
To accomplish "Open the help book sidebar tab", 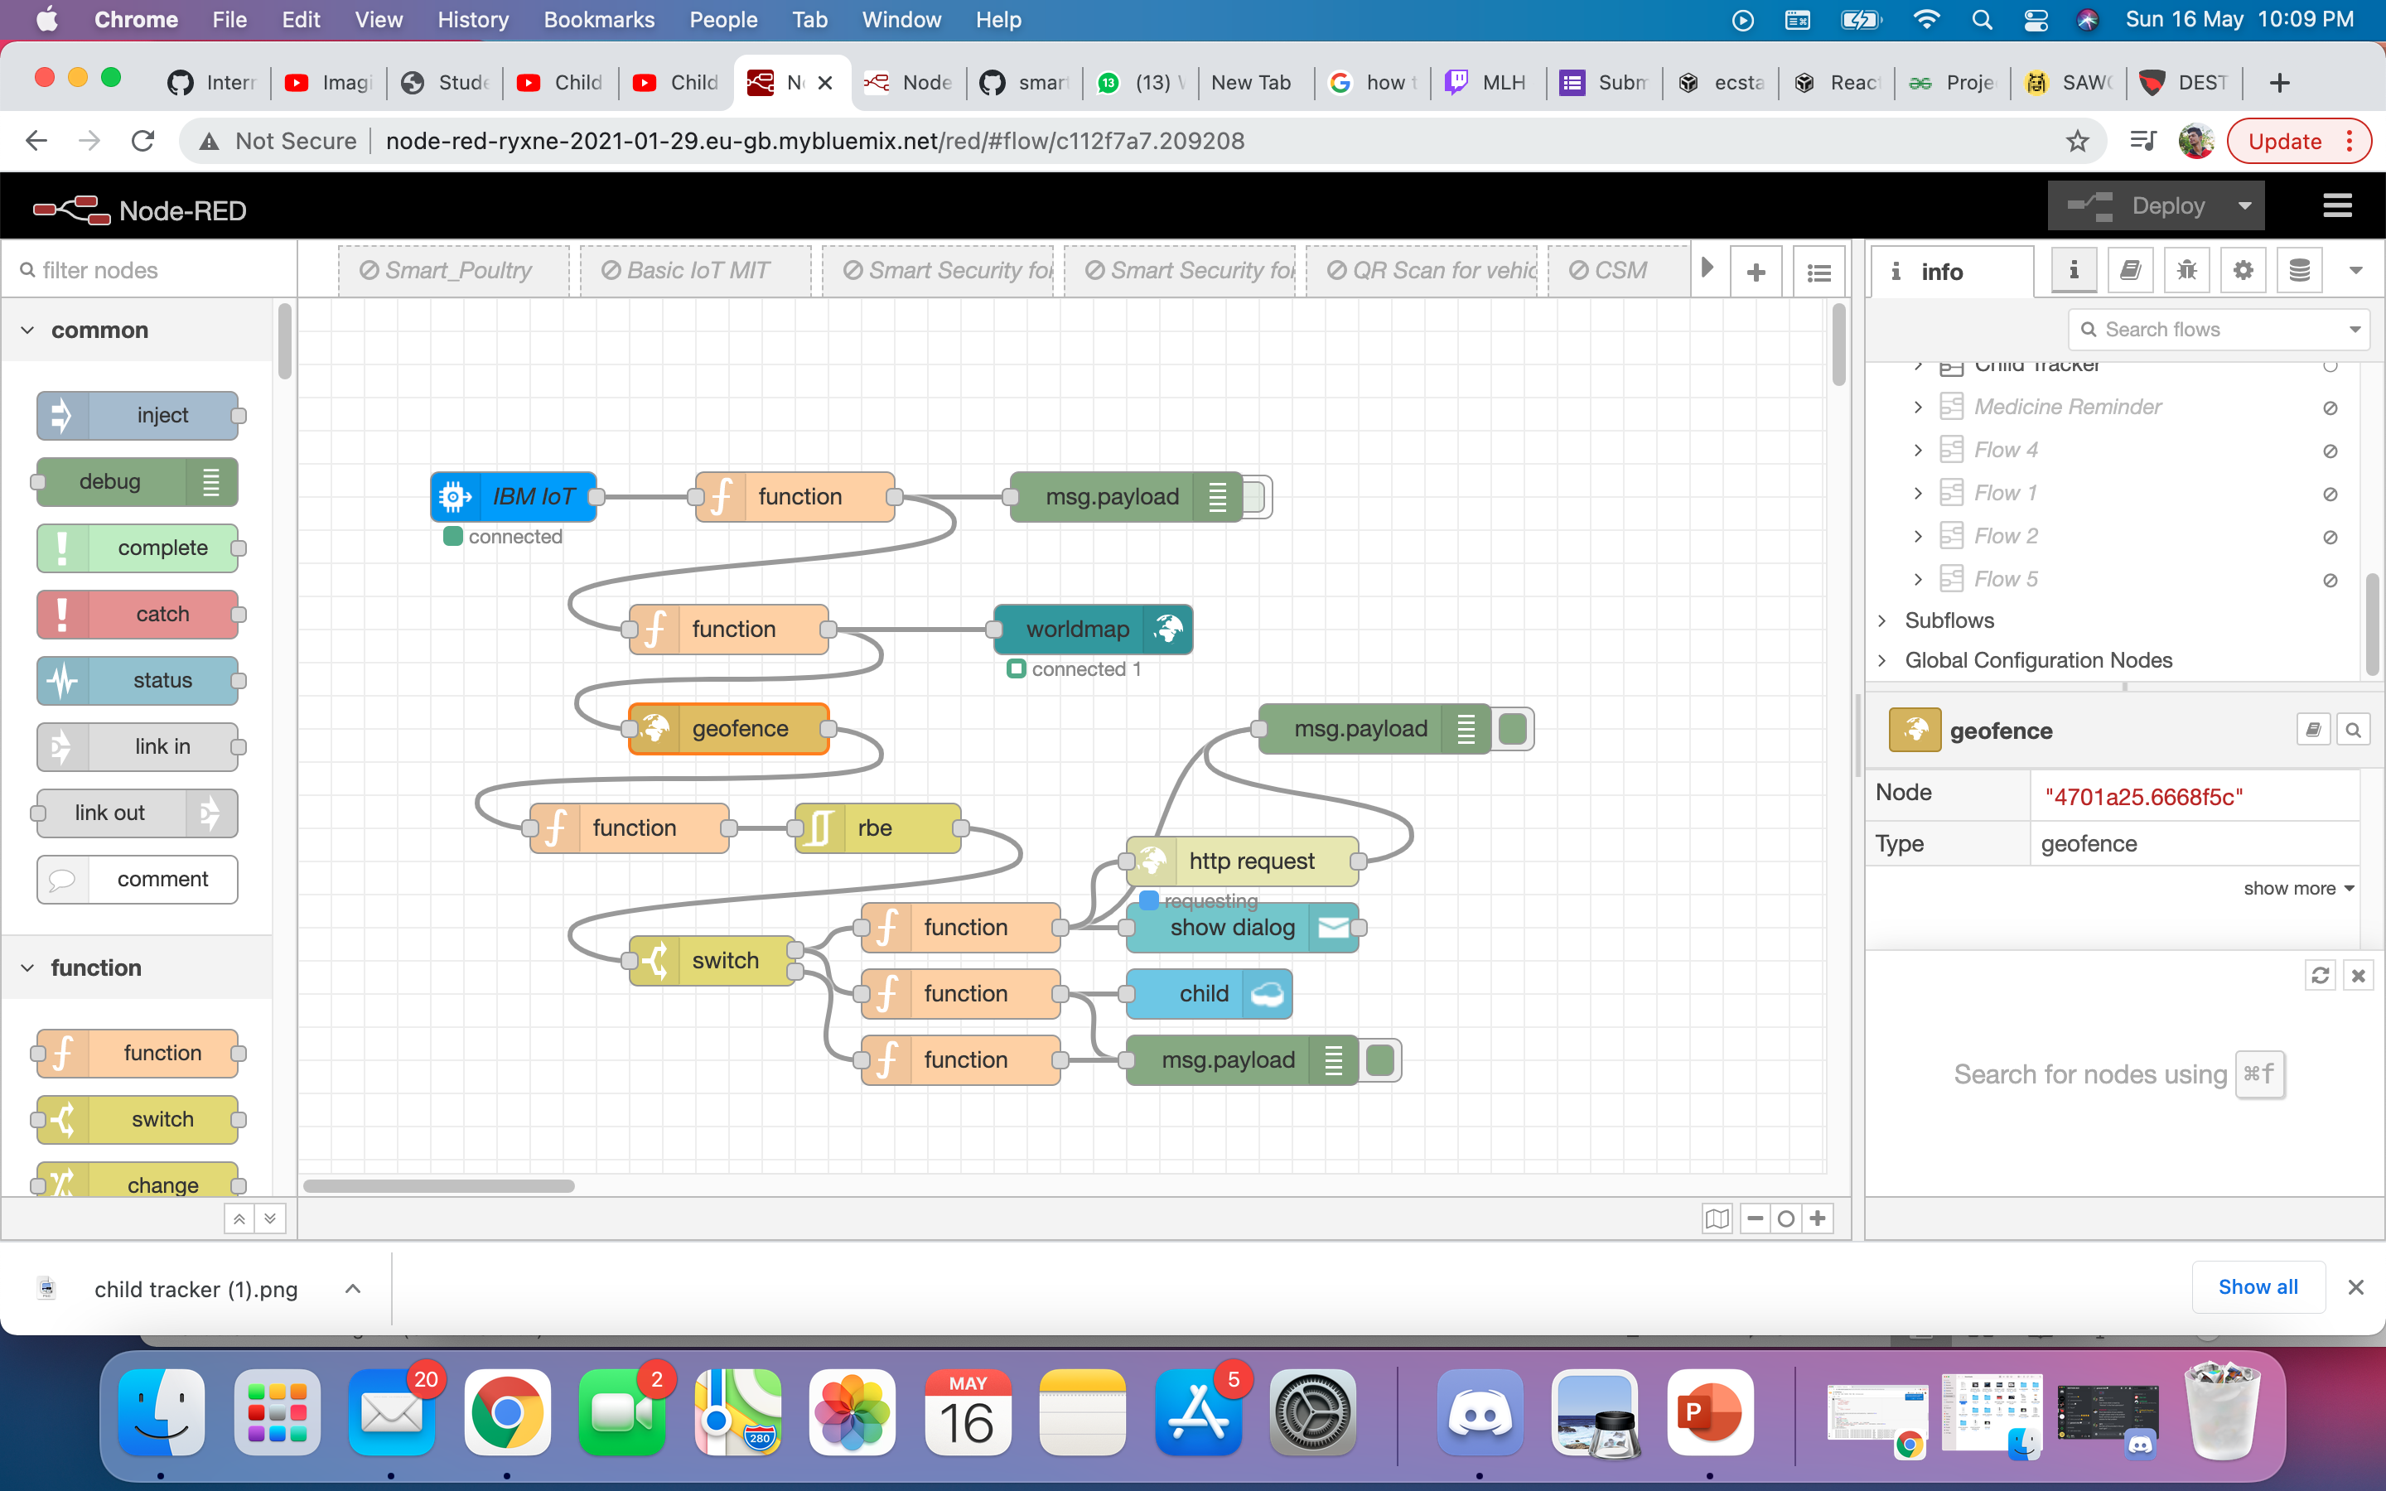I will coord(2130,270).
